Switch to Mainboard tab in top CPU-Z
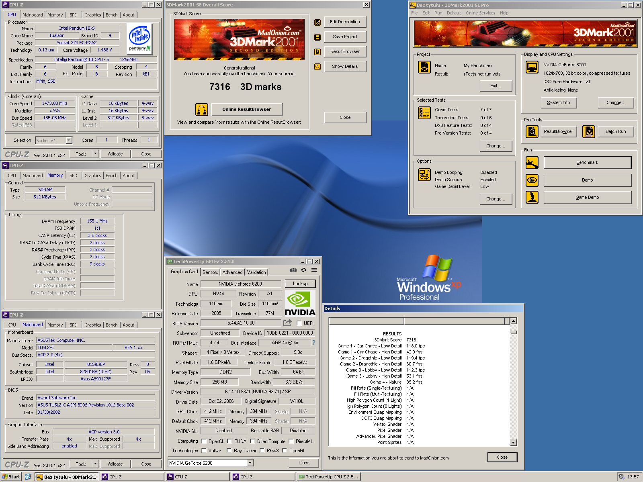Screen dimensions: 643x482 [33, 15]
